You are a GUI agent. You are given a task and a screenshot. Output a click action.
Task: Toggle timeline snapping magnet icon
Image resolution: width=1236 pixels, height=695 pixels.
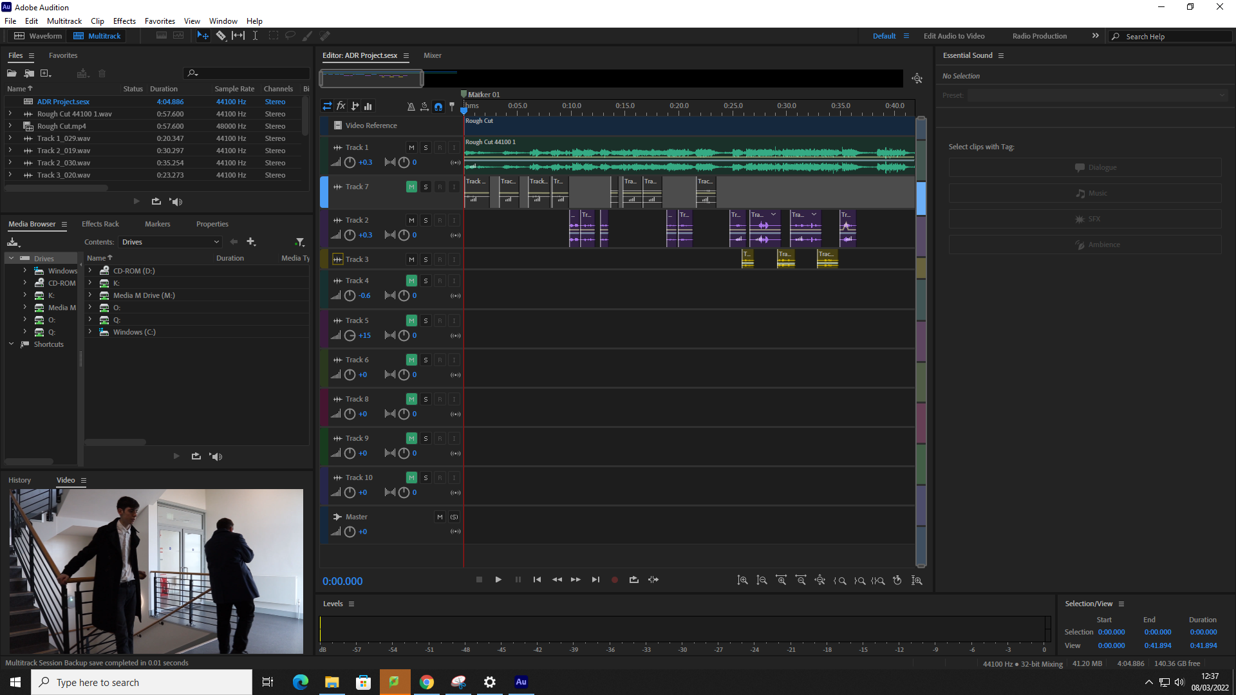point(438,106)
